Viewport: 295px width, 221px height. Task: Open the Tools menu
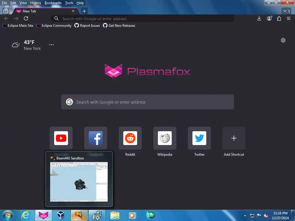[69, 3]
